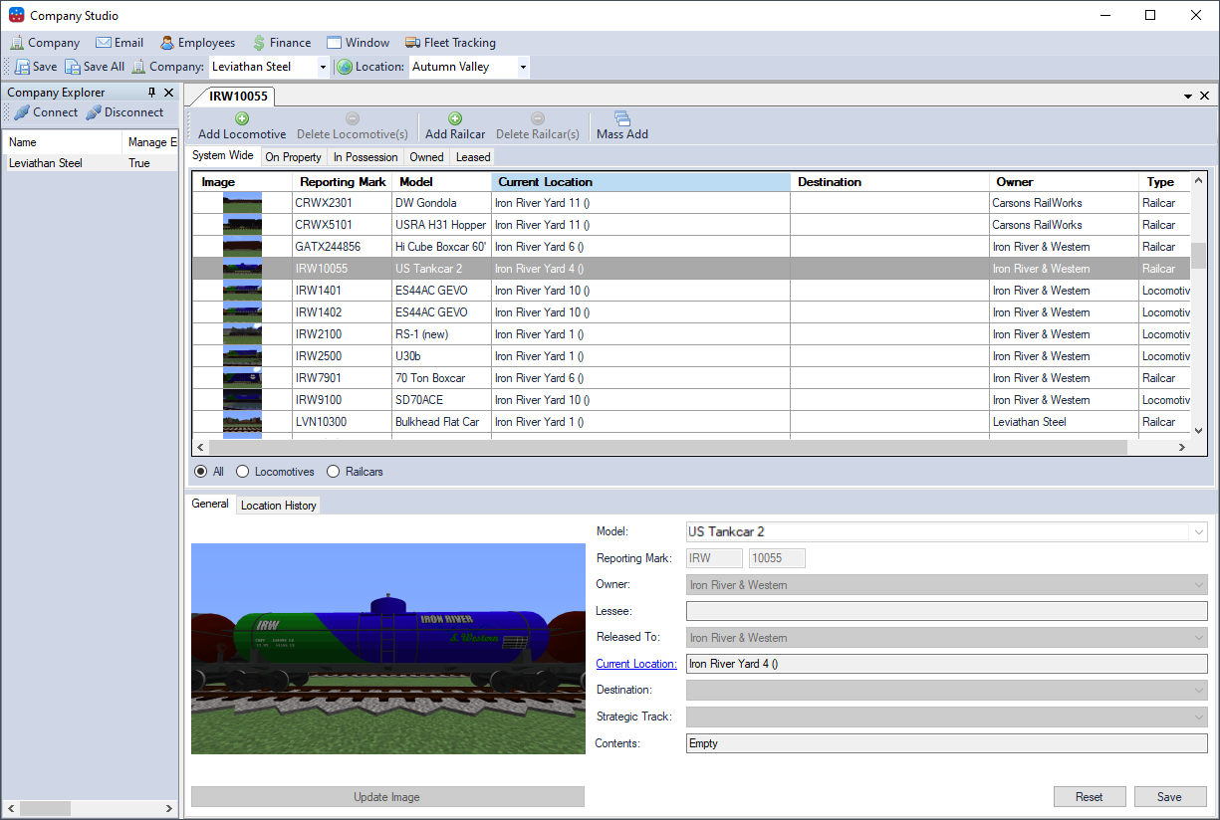1220x820 pixels.
Task: Click the globe icon beside Location
Action: coord(345,67)
